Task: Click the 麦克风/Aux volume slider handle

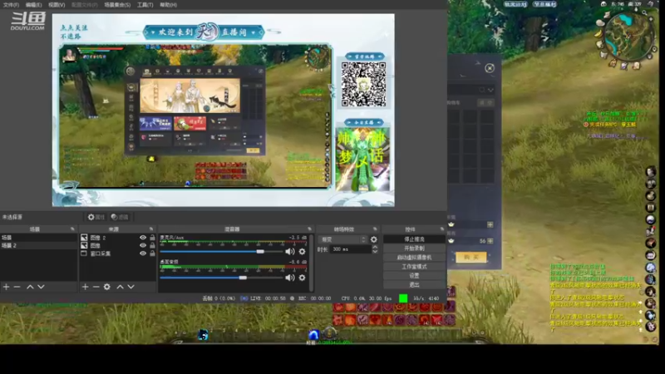Action: 260,252
